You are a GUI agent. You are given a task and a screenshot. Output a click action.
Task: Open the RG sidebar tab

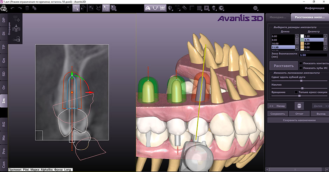pyautogui.click(x=4, y=124)
